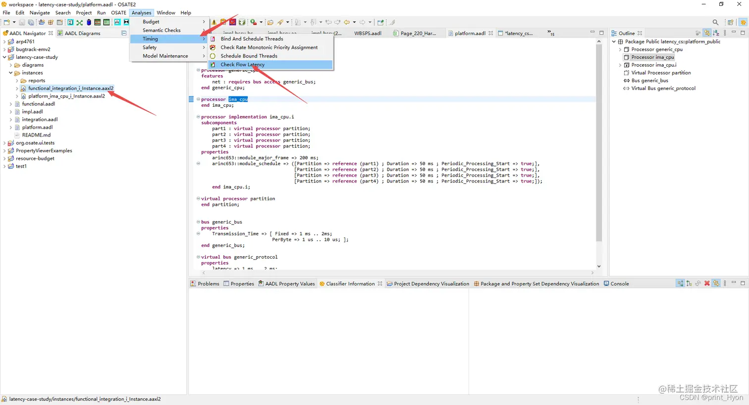Image resolution: width=749 pixels, height=405 pixels.
Task: Toggle Link with Editor in Outline view
Action: click(707, 33)
